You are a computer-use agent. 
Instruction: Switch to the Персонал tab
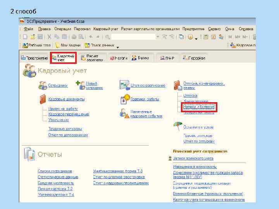coord(194,58)
